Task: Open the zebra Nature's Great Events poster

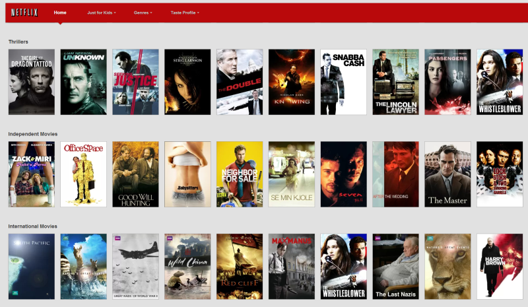Action: pyautogui.click(x=84, y=267)
